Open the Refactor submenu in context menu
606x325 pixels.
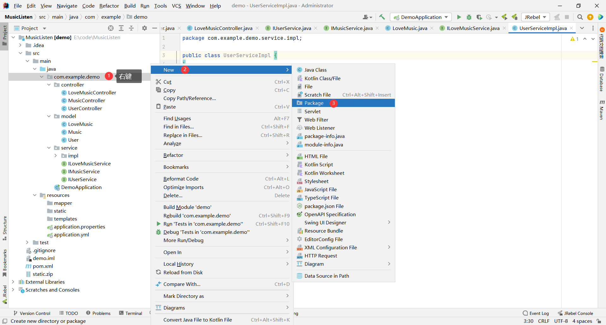coord(222,155)
